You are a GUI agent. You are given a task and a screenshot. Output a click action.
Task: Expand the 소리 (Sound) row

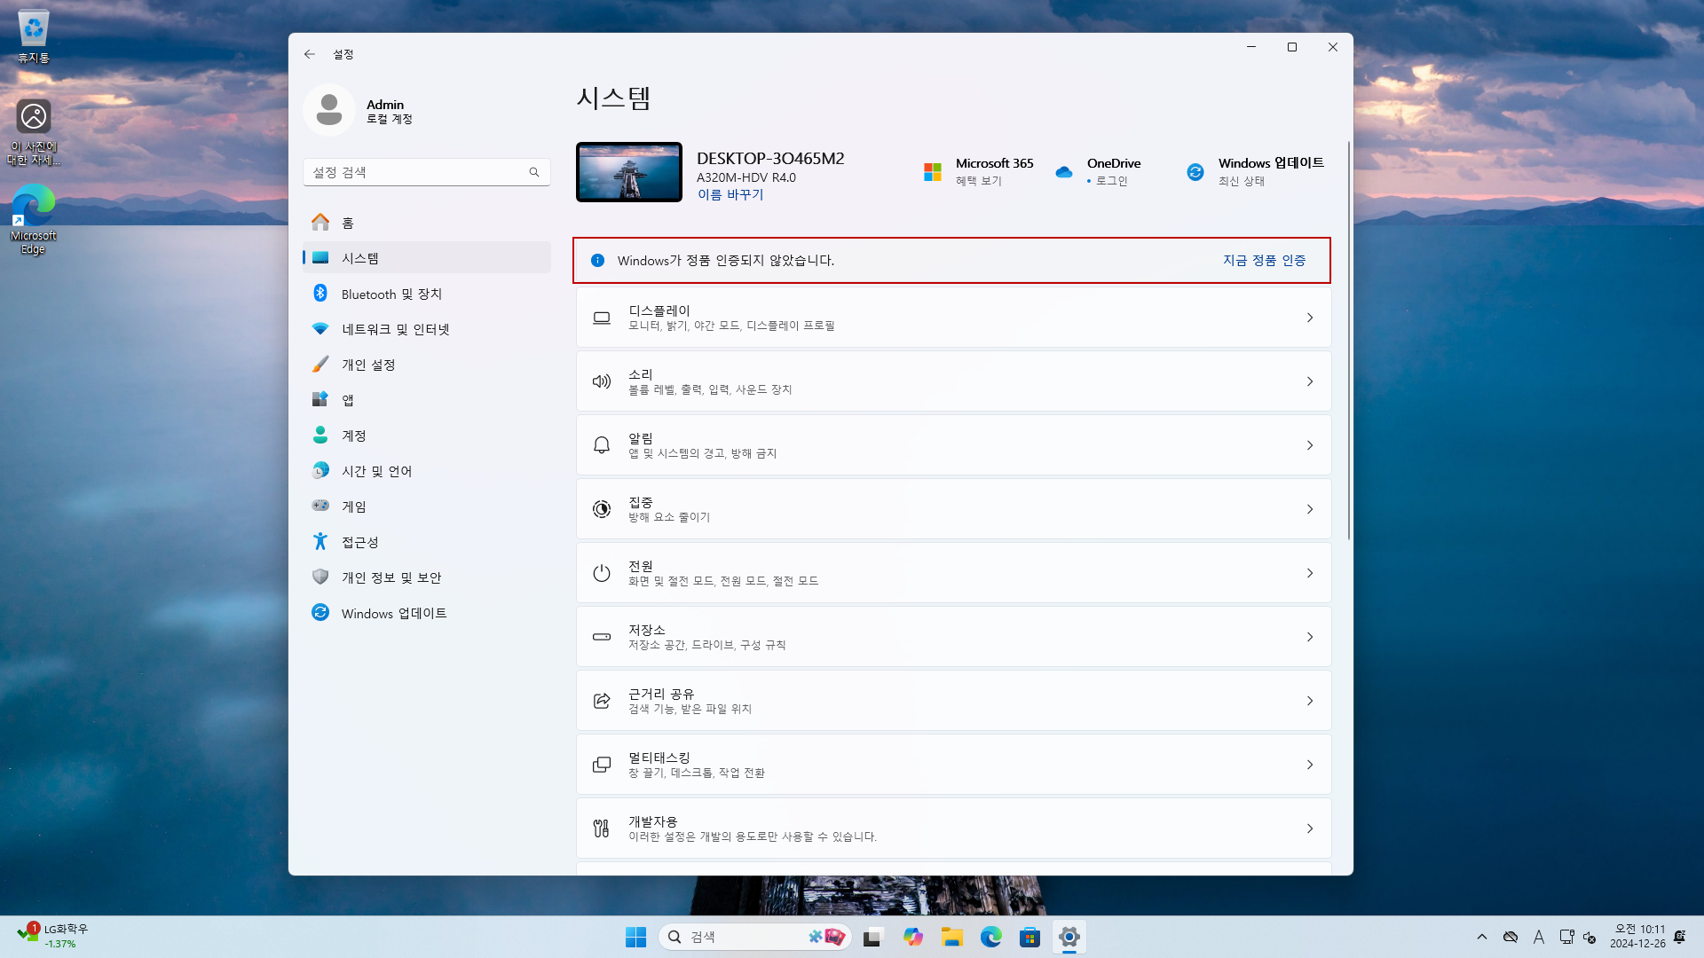pos(952,381)
